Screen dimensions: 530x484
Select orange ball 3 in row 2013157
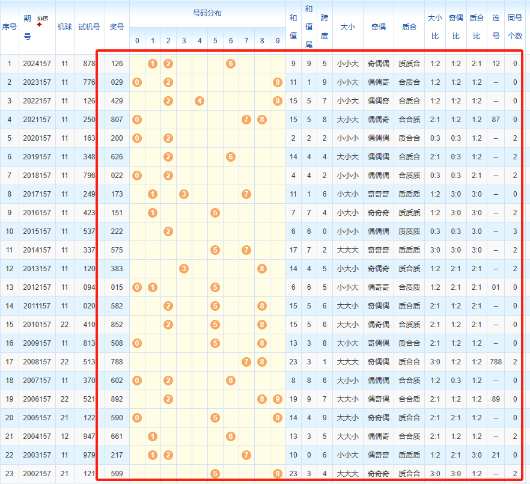tap(184, 269)
